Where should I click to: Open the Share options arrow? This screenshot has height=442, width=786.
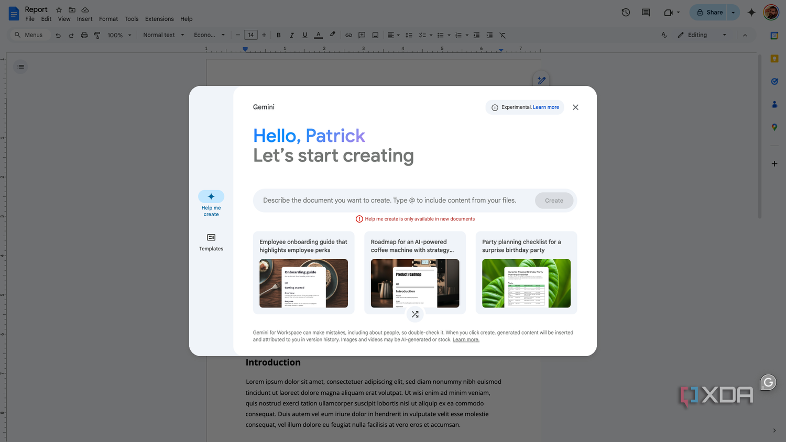(733, 13)
